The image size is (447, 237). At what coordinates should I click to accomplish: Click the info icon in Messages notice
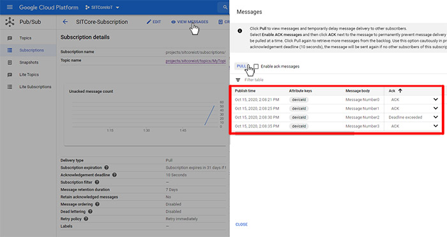click(239, 31)
